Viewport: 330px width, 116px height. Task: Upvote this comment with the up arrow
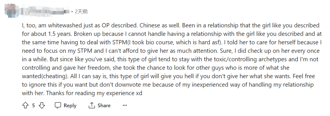click(x=25, y=105)
